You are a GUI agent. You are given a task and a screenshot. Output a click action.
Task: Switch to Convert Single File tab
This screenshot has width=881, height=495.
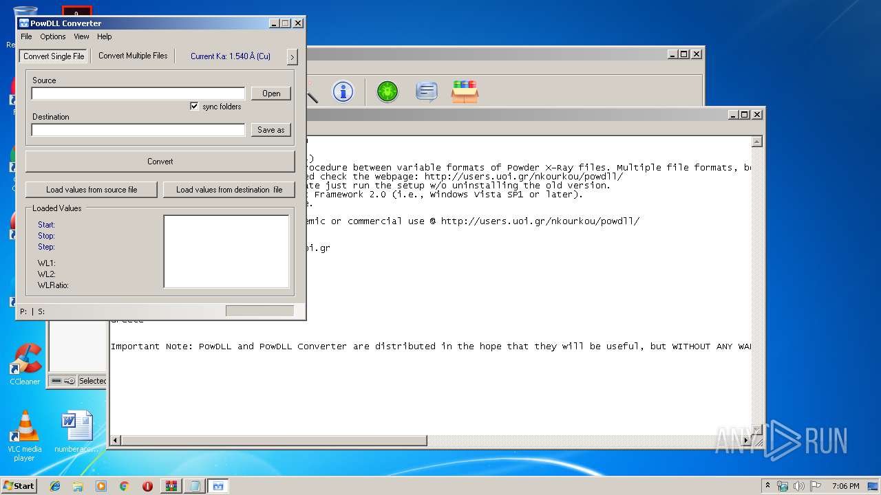[54, 56]
